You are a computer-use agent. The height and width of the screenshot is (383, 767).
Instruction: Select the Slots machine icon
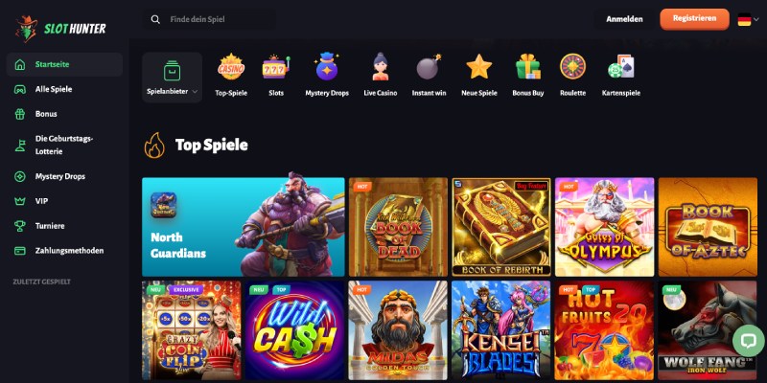[x=276, y=67]
